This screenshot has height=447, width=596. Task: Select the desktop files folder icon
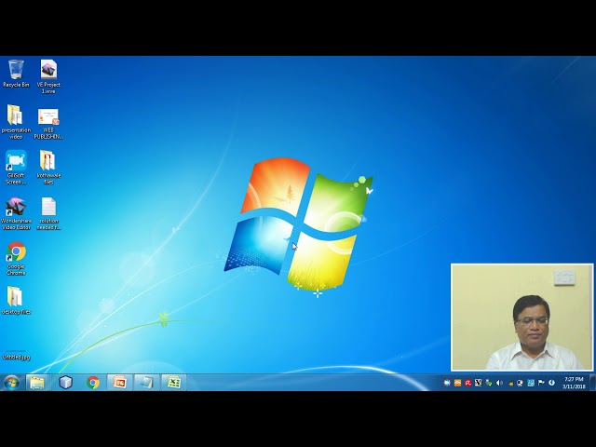(16, 301)
